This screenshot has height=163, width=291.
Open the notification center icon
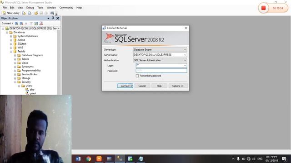click(284, 159)
